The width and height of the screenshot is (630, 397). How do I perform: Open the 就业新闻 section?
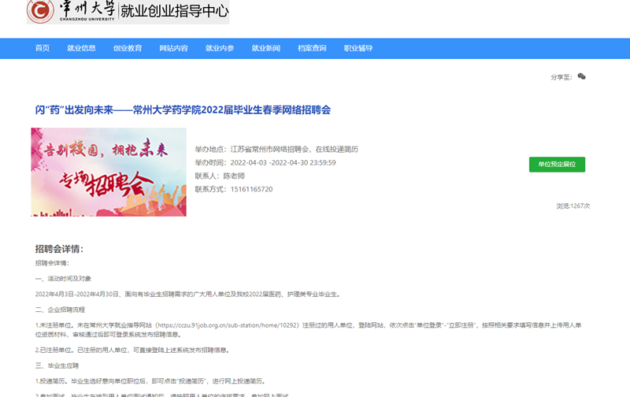pos(265,48)
